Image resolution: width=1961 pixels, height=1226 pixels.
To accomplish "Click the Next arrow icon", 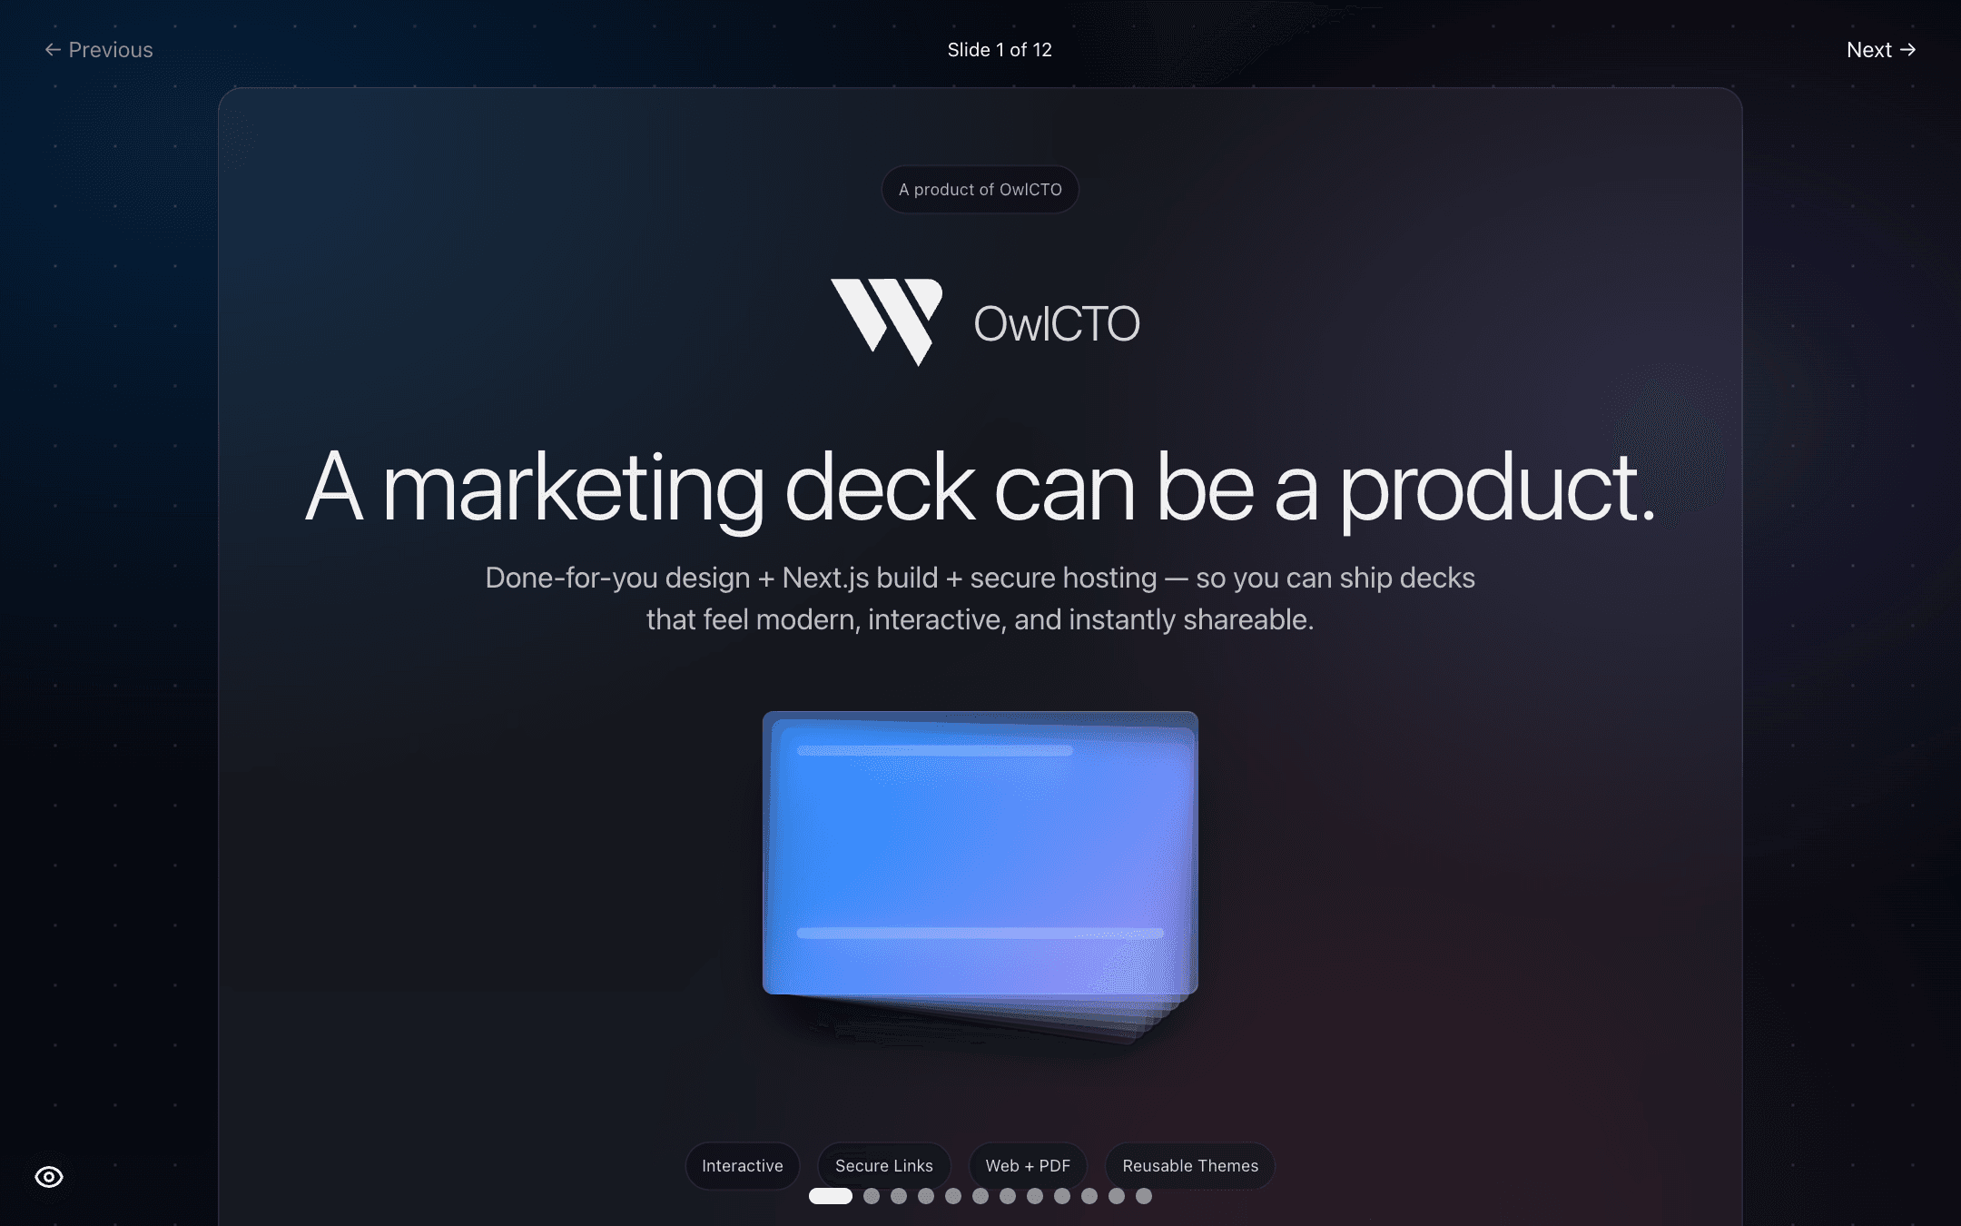I will point(1909,49).
